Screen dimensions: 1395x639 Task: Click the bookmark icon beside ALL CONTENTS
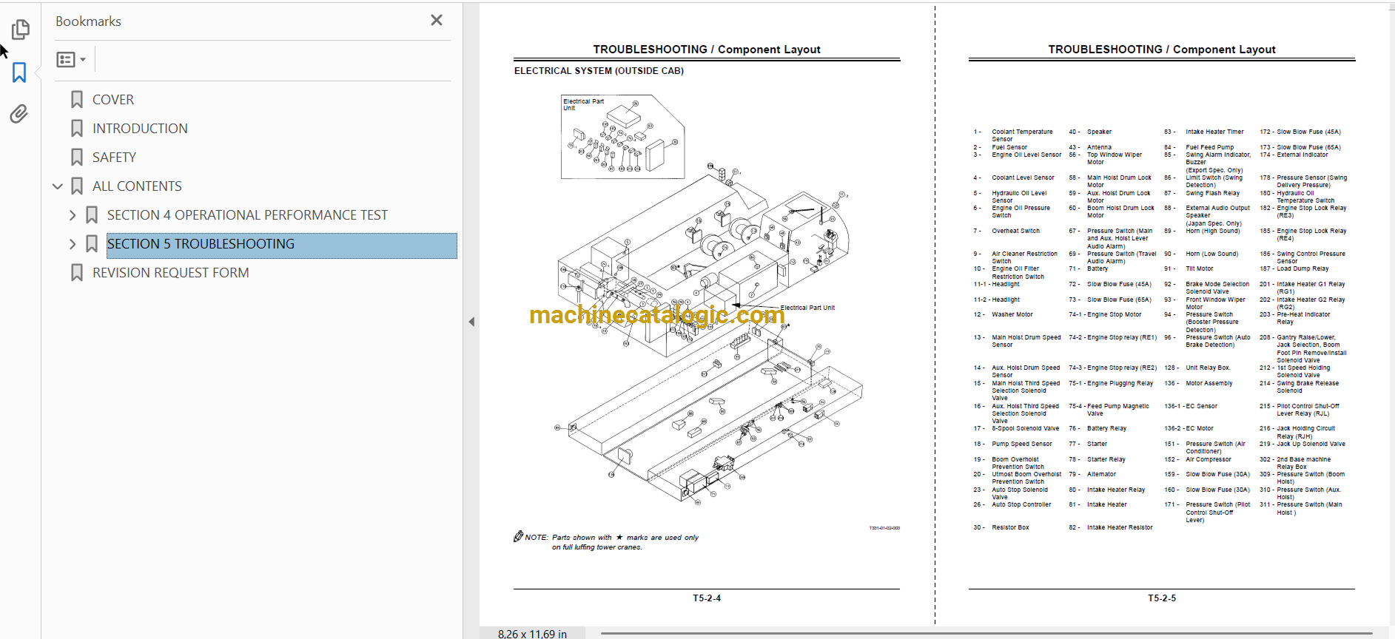coord(77,186)
